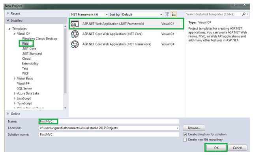Open the dialog help question mark
Viewport: 253px width, 155px height.
coord(235,5)
